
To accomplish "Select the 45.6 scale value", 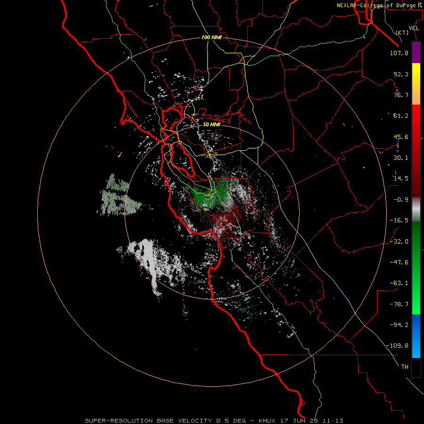I will point(401,137).
